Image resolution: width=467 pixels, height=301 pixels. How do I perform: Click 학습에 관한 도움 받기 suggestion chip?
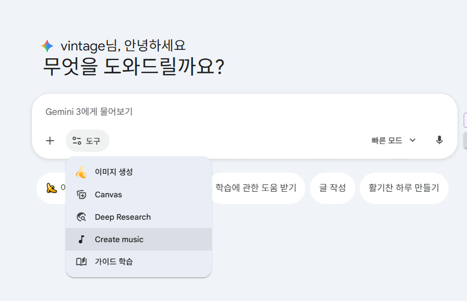pyautogui.click(x=255, y=188)
